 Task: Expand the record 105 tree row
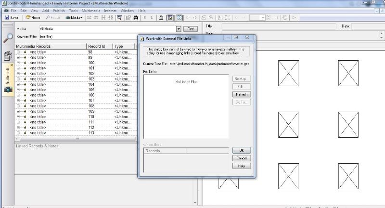tap(18, 90)
